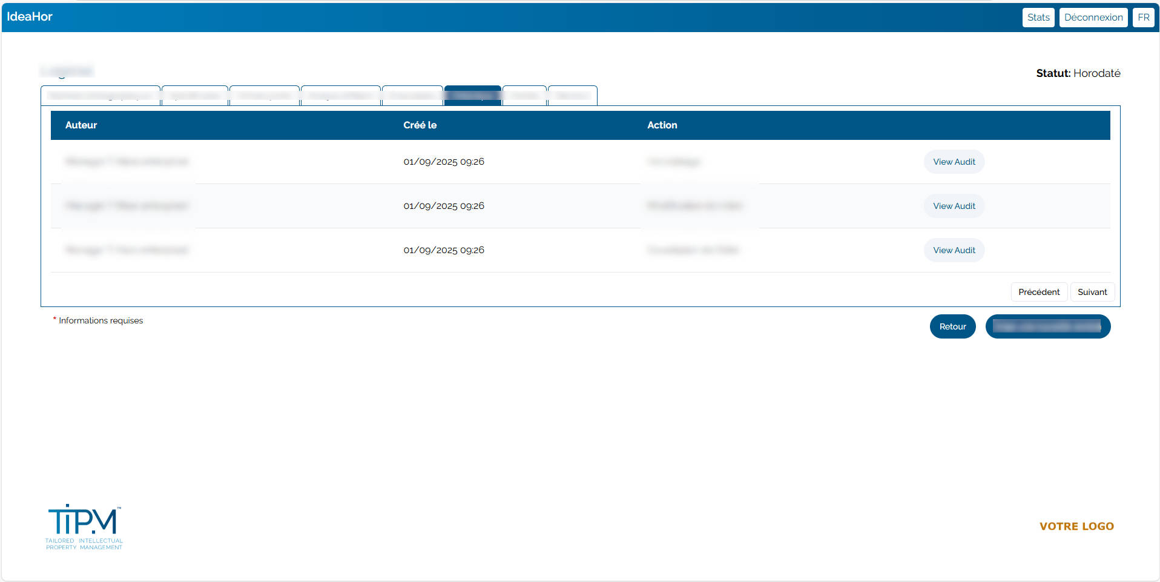This screenshot has width=1160, height=582.
Task: Sort by the Créé le column header
Action: click(x=420, y=125)
